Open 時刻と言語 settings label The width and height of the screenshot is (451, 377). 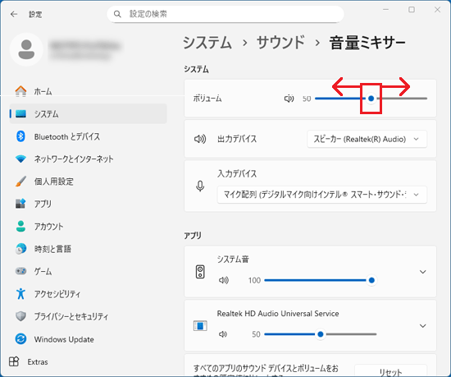click(x=52, y=249)
